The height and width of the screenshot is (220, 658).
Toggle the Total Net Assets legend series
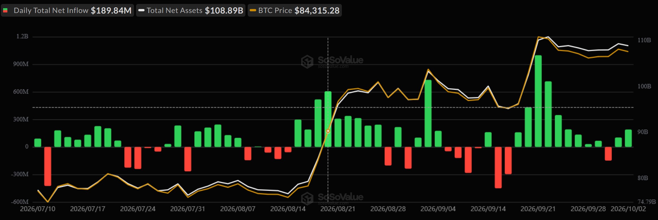pyautogui.click(x=191, y=10)
